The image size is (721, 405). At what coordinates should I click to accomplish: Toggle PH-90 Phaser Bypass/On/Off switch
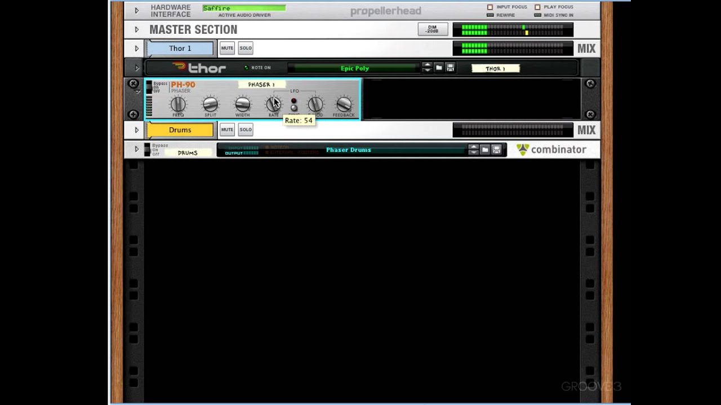(149, 87)
